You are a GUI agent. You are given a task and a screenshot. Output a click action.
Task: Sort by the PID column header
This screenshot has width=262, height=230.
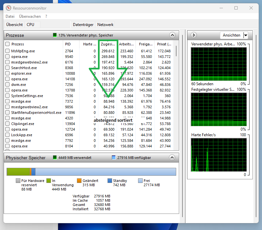71,44
